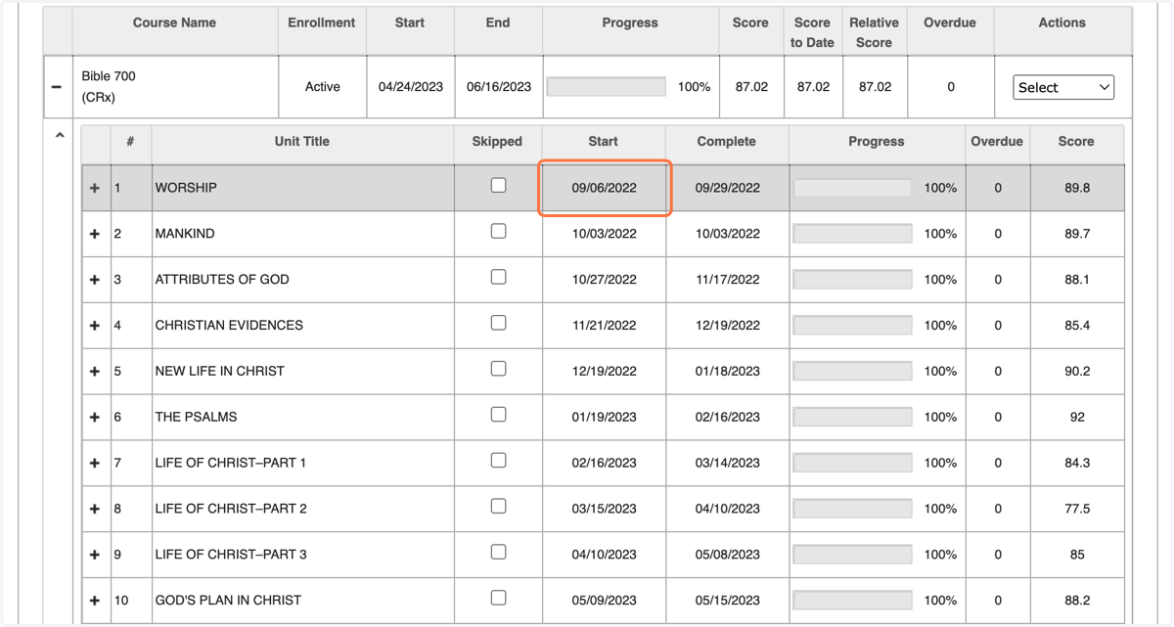Click the Score to Date column header

(x=812, y=32)
